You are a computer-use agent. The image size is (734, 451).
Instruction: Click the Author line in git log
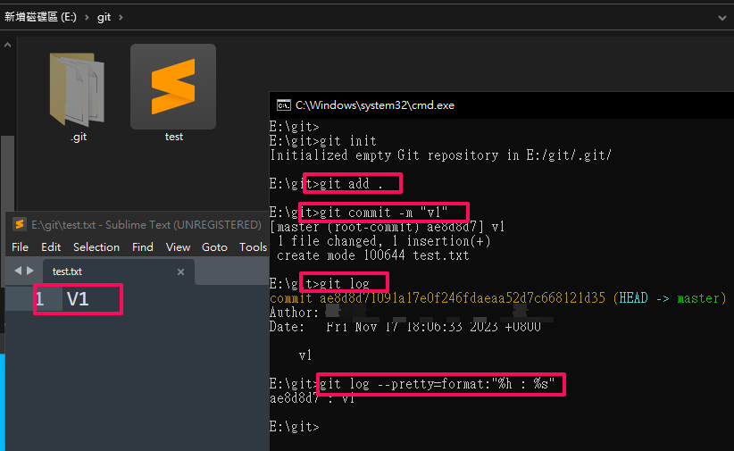click(412, 313)
